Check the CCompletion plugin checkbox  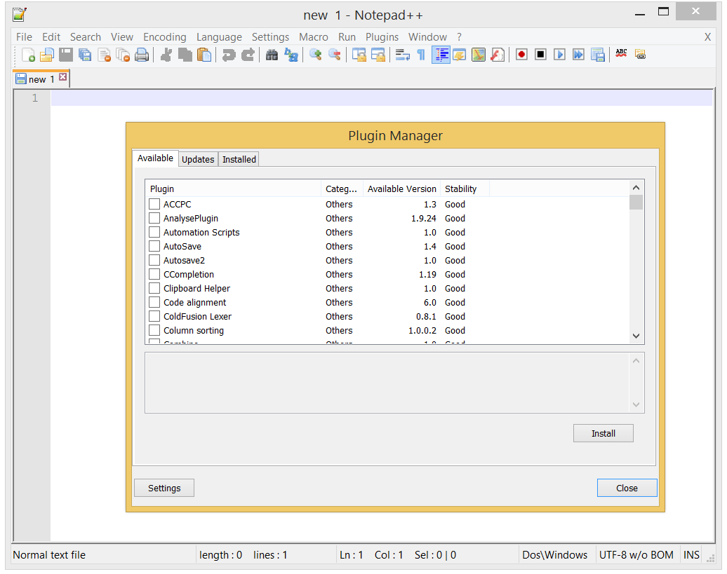154,273
